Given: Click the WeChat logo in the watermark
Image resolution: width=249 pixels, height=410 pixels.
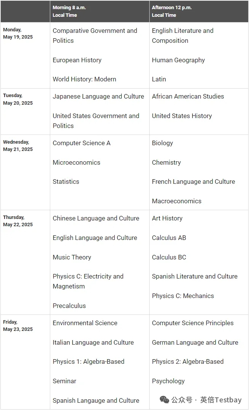Looking at the screenshot, I should pos(164,399).
